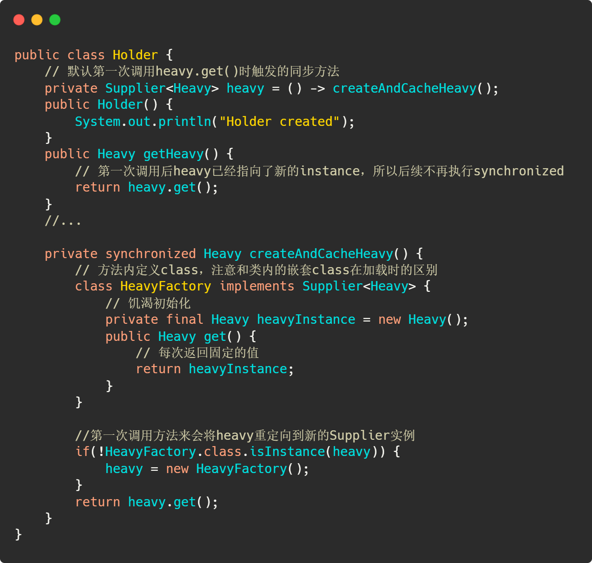Click the comment about class defined inside method
The height and width of the screenshot is (563, 592).
pos(256,270)
